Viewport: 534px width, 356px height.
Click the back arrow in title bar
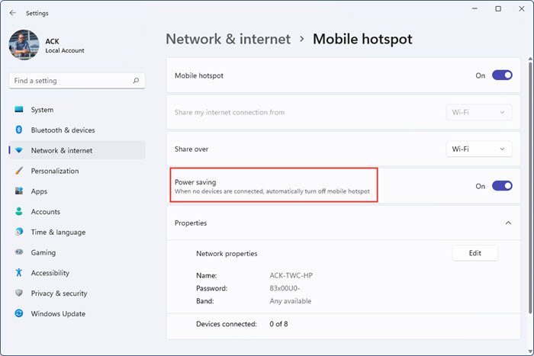pyautogui.click(x=12, y=11)
